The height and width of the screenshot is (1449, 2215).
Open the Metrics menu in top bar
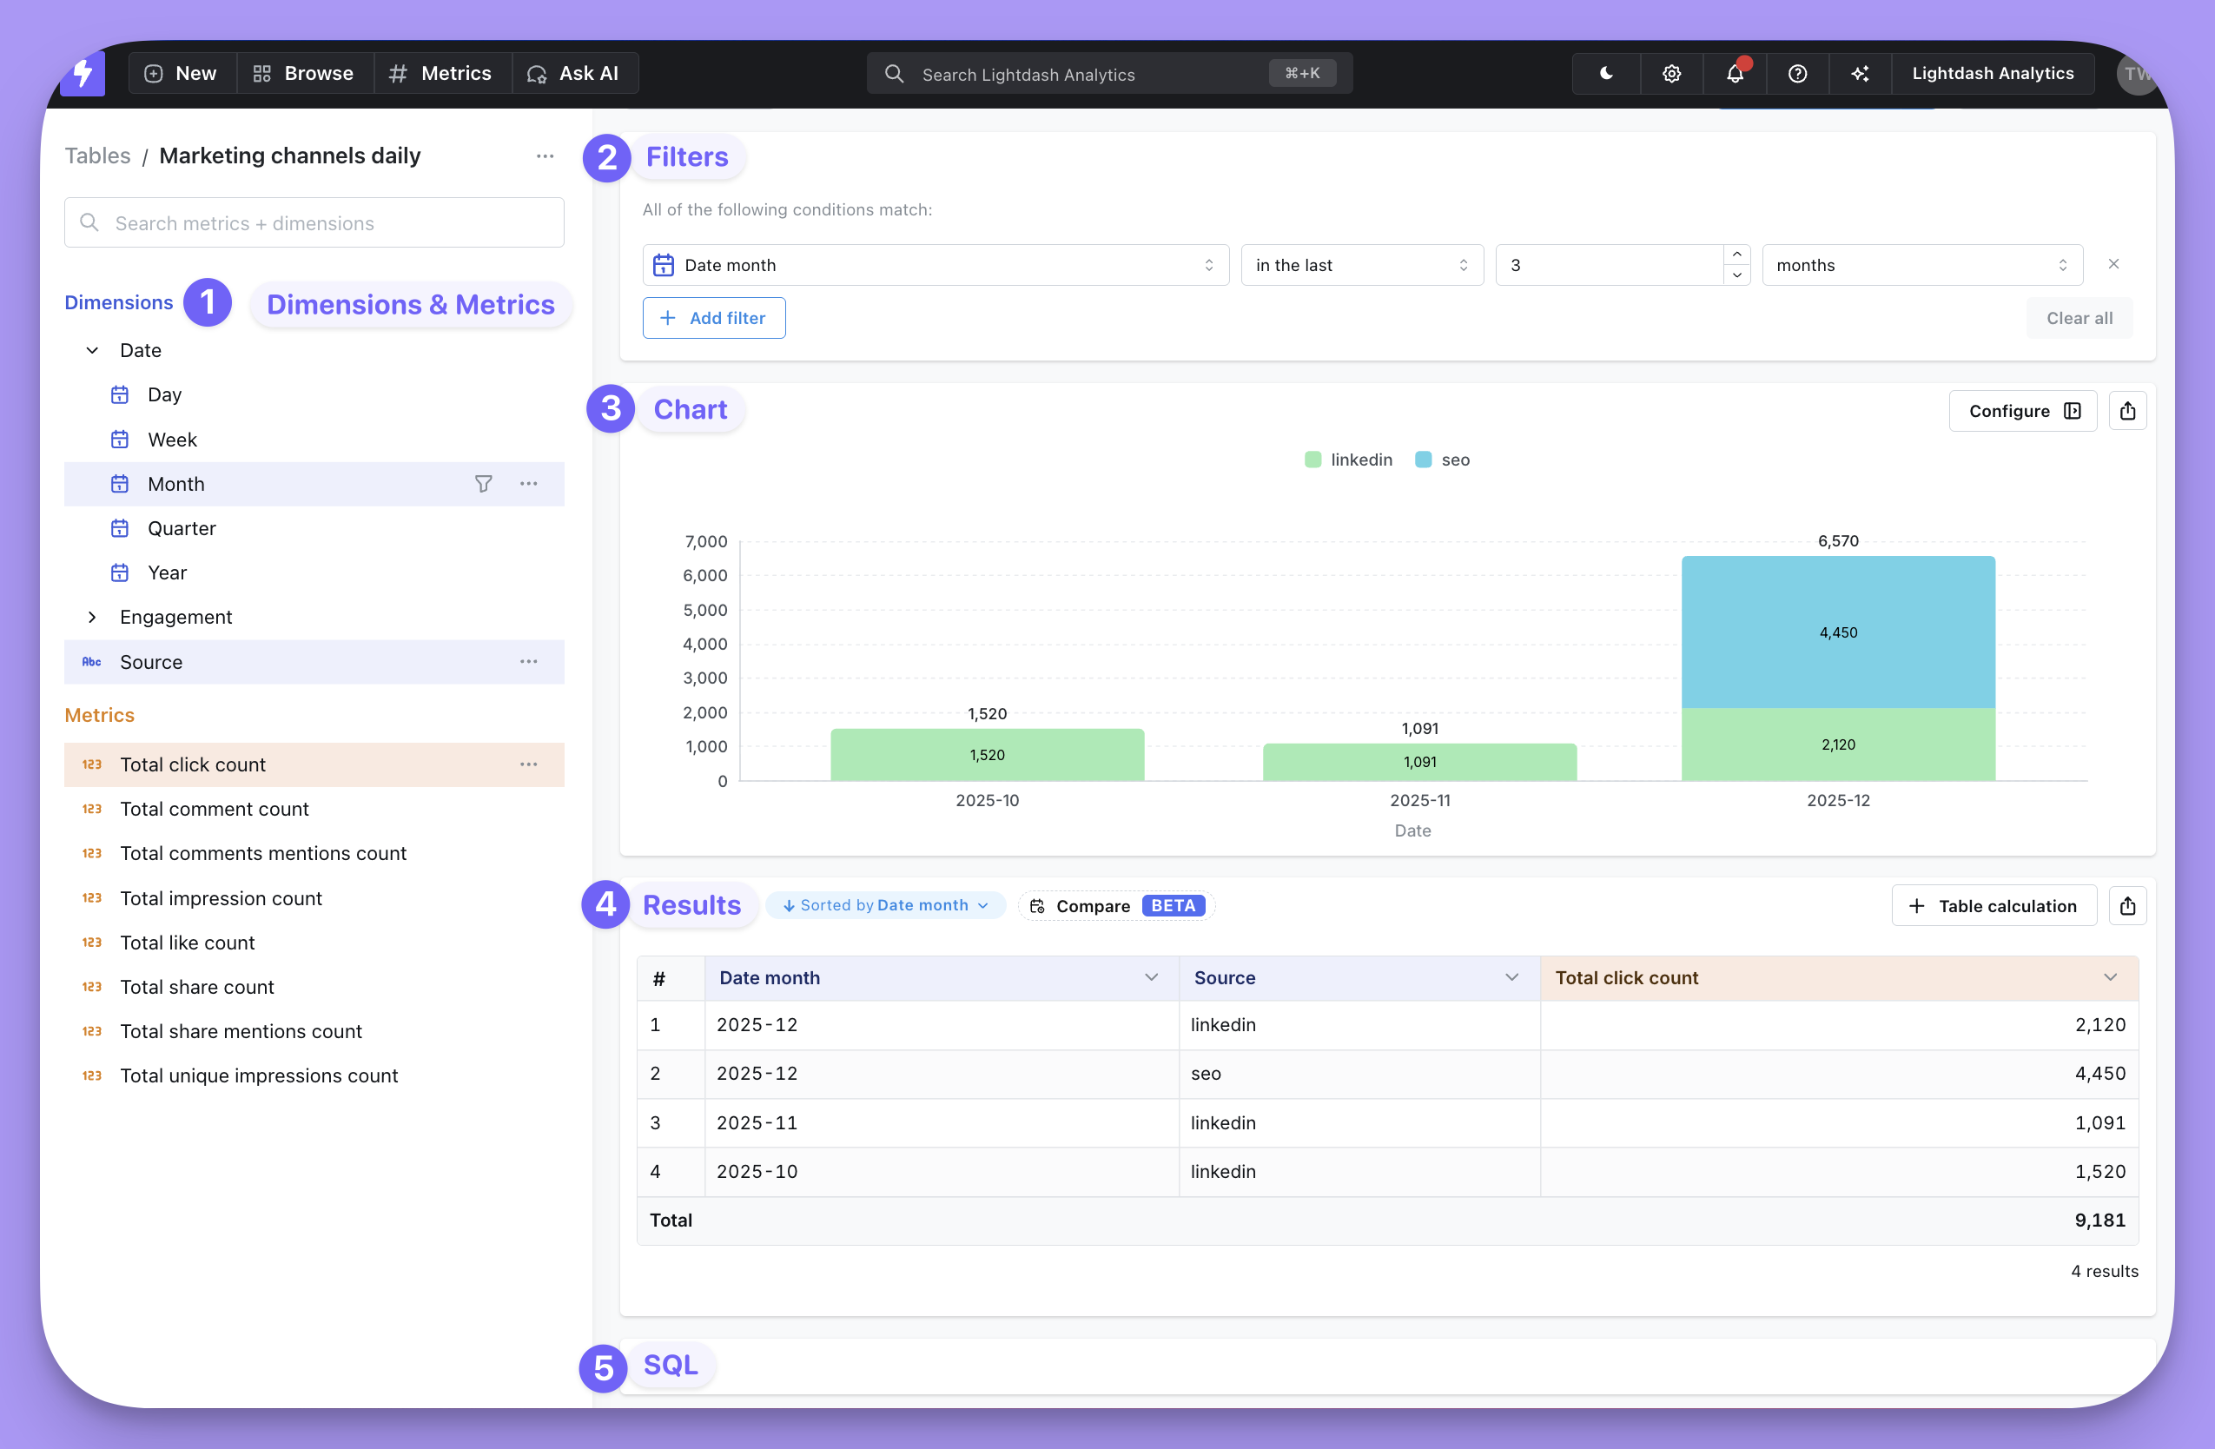(x=441, y=74)
